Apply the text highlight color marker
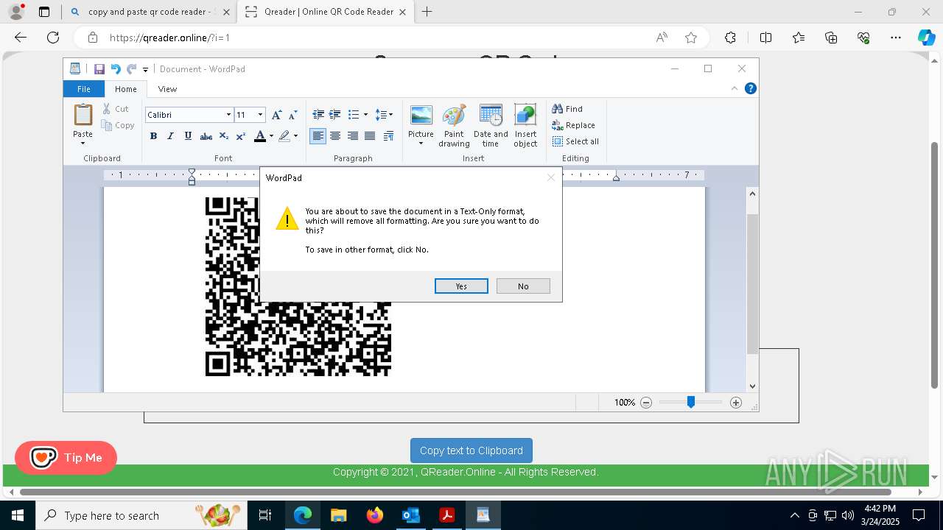The height and width of the screenshot is (530, 943). tap(284, 136)
